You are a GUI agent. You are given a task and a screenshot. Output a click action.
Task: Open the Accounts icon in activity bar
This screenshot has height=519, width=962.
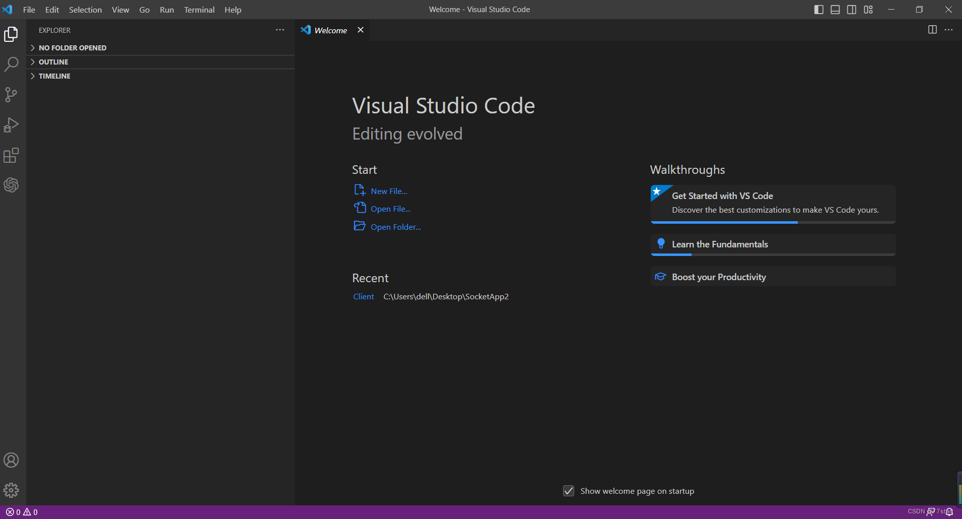click(11, 460)
